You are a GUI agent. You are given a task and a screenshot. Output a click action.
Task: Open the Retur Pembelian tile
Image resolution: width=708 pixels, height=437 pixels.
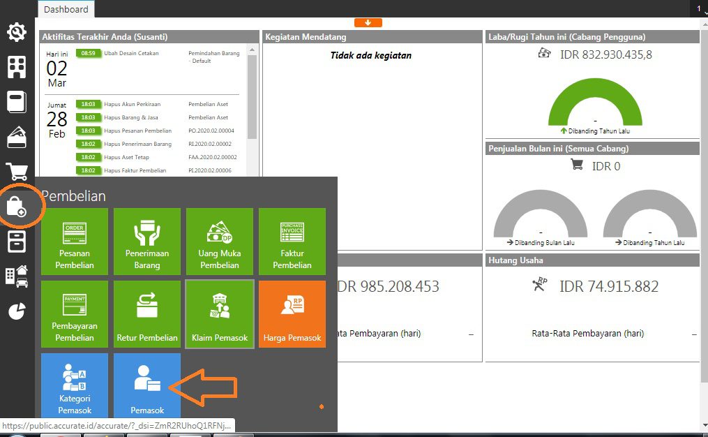pos(147,313)
